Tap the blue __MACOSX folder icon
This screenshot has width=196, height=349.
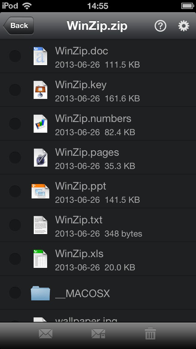[x=40, y=293]
